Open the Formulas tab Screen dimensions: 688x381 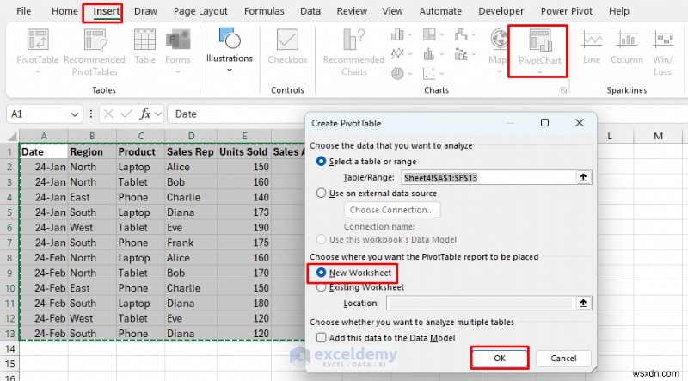pos(264,11)
